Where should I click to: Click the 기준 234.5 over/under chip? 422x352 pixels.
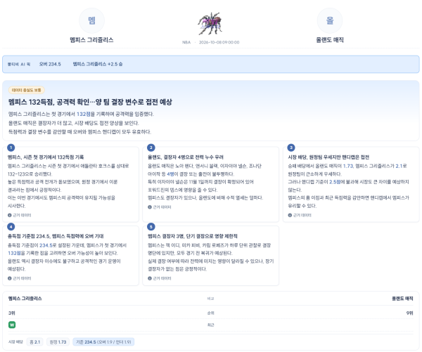[103, 342]
